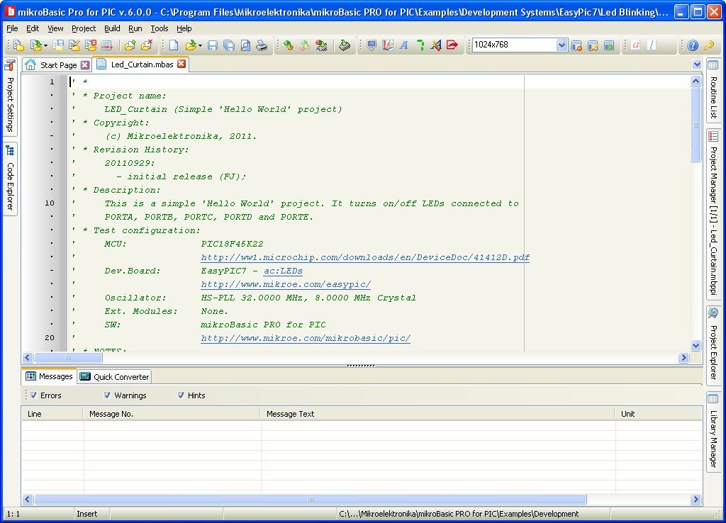Click the Close Project icon with red X
The width and height of the screenshot is (726, 523).
click(x=91, y=45)
